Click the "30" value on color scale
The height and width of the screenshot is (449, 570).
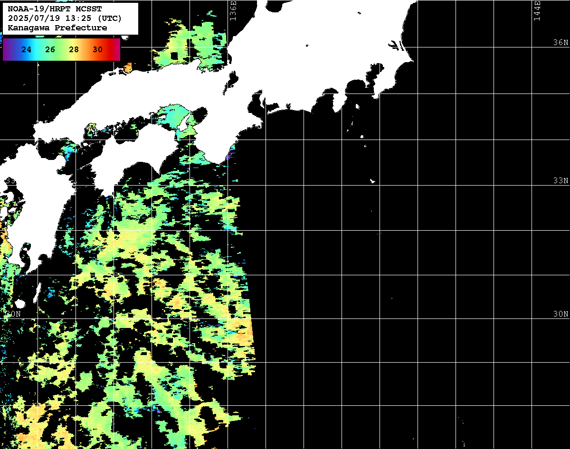[98, 49]
